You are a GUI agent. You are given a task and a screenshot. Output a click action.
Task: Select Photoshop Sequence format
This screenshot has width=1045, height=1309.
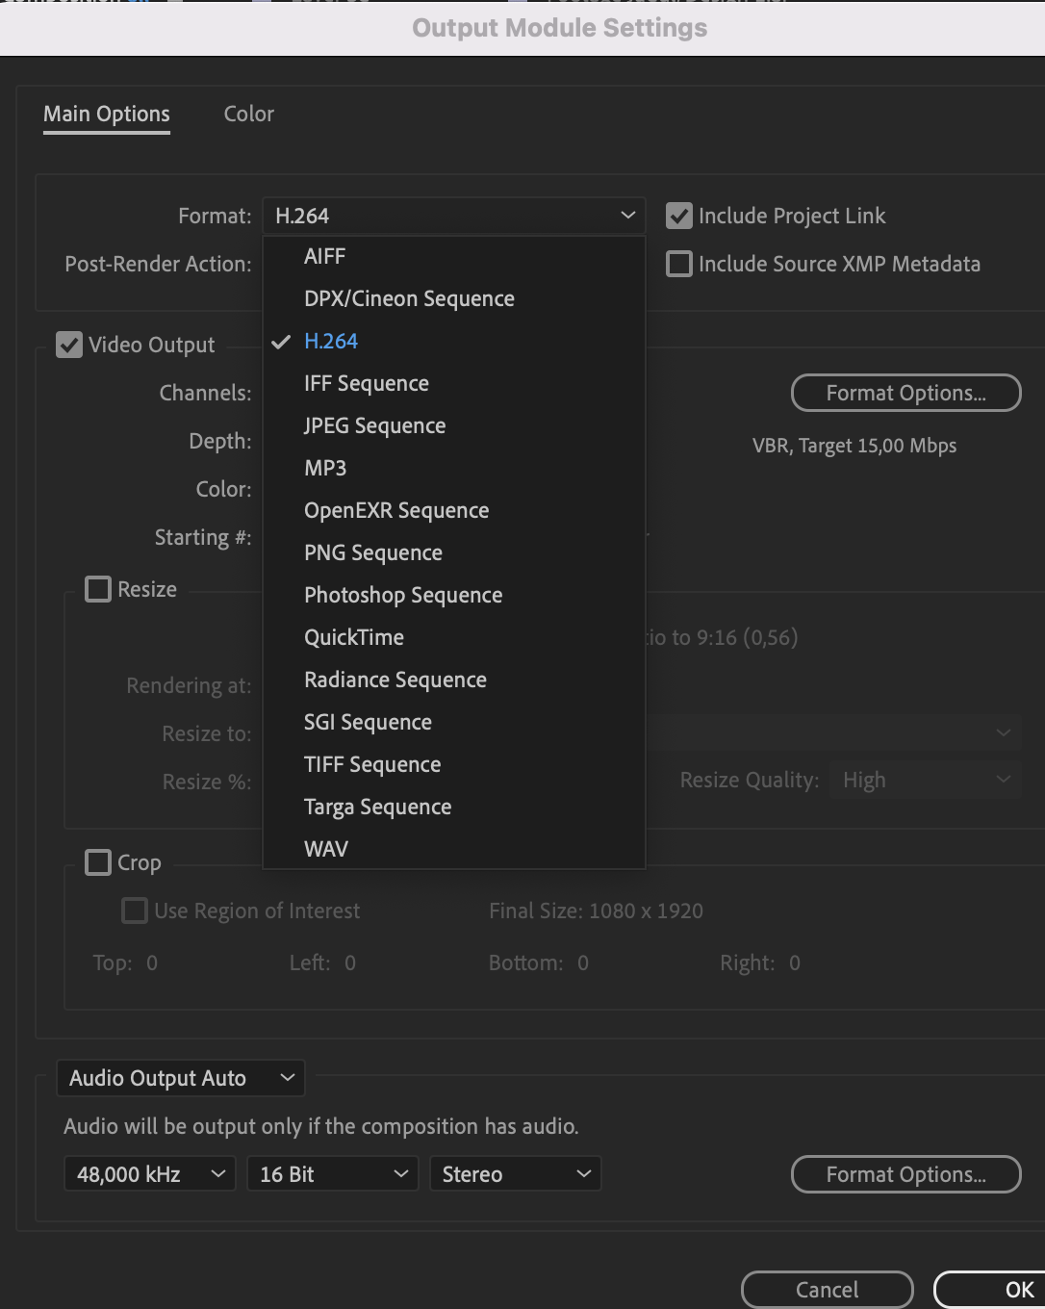(403, 595)
